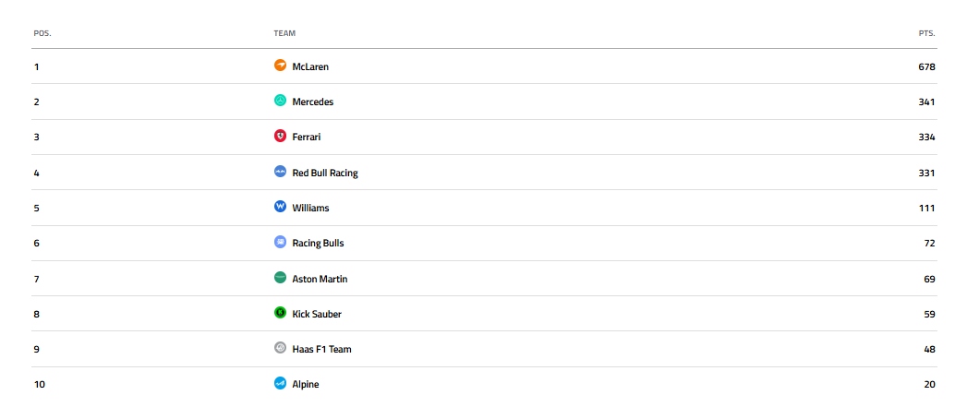This screenshot has width=967, height=419.
Task: Select the Williams team name
Action: coord(310,208)
